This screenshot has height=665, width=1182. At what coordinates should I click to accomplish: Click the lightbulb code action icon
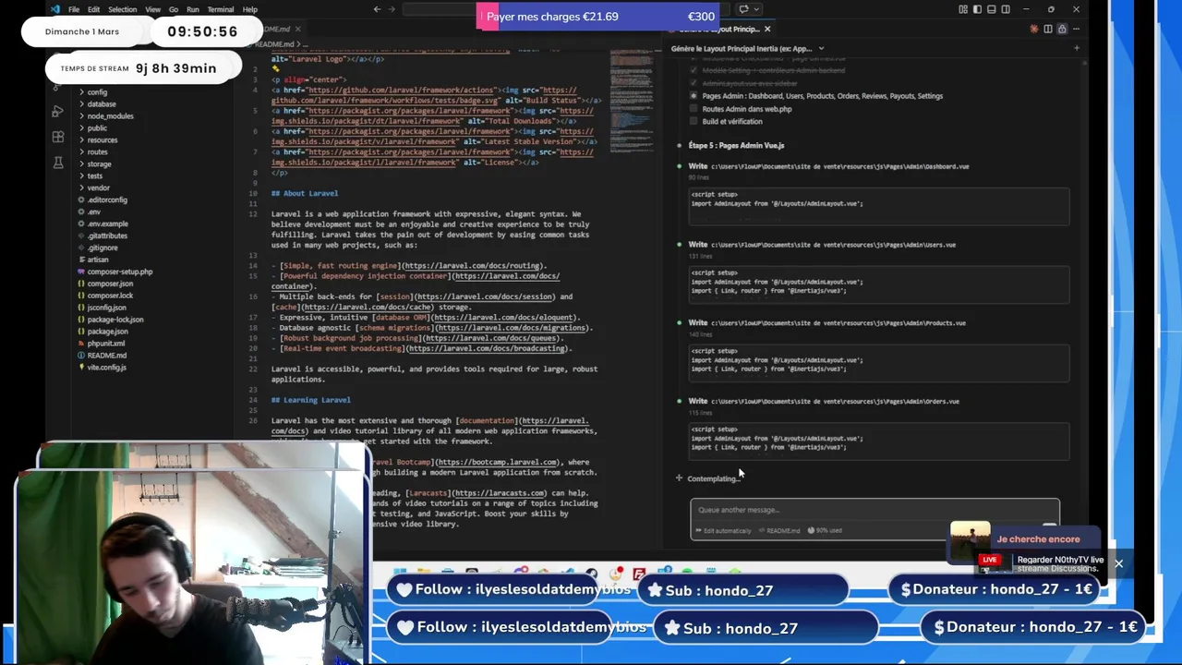[x=275, y=68]
